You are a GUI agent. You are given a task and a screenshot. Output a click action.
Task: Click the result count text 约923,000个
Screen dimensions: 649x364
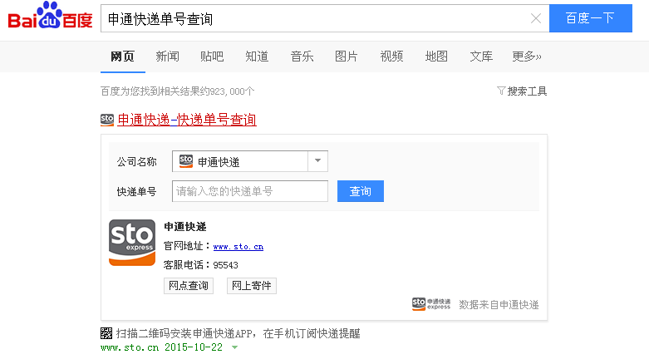pos(227,91)
